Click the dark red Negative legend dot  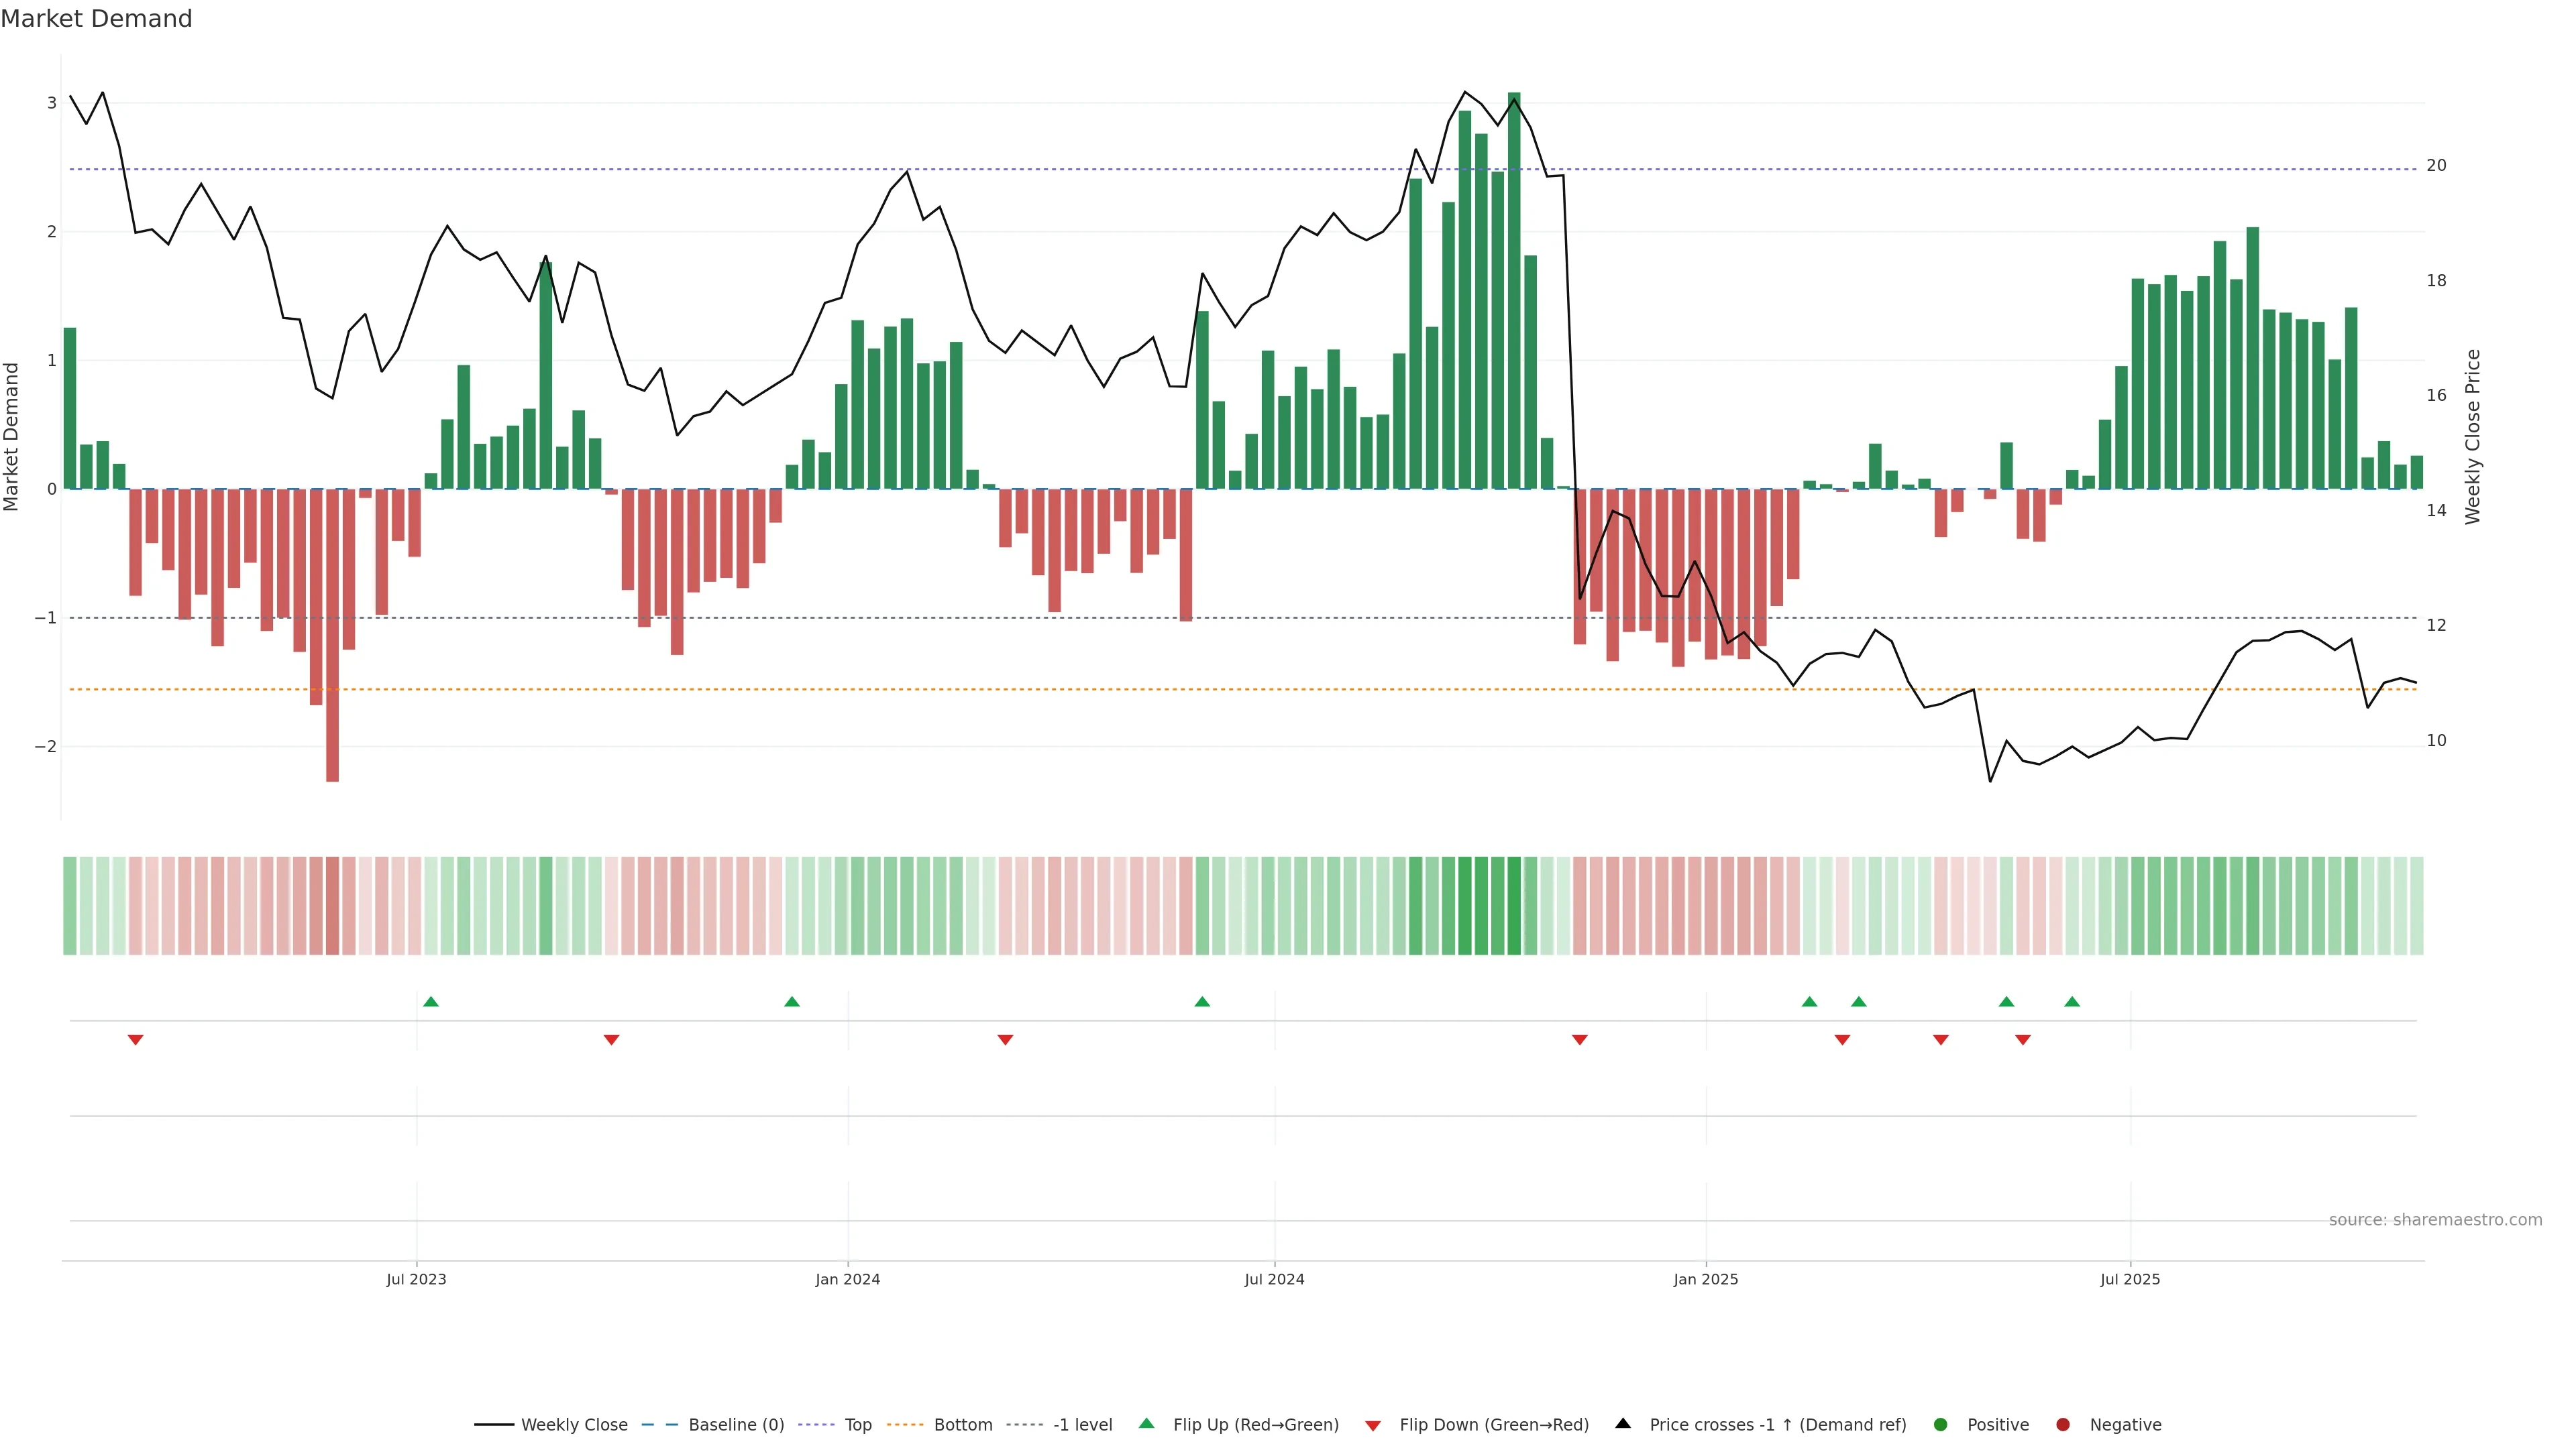[2063, 1424]
